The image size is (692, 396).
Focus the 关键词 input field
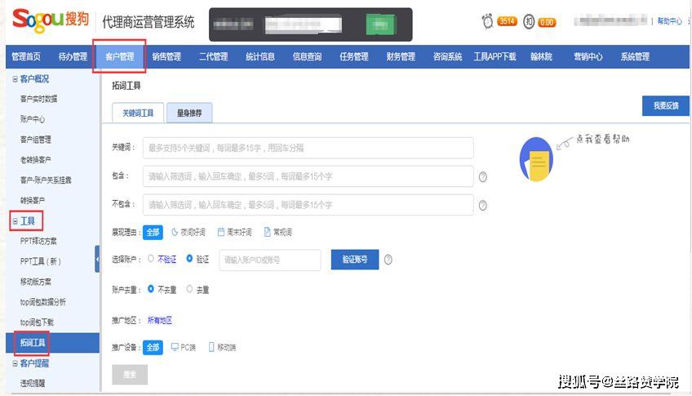click(x=308, y=148)
